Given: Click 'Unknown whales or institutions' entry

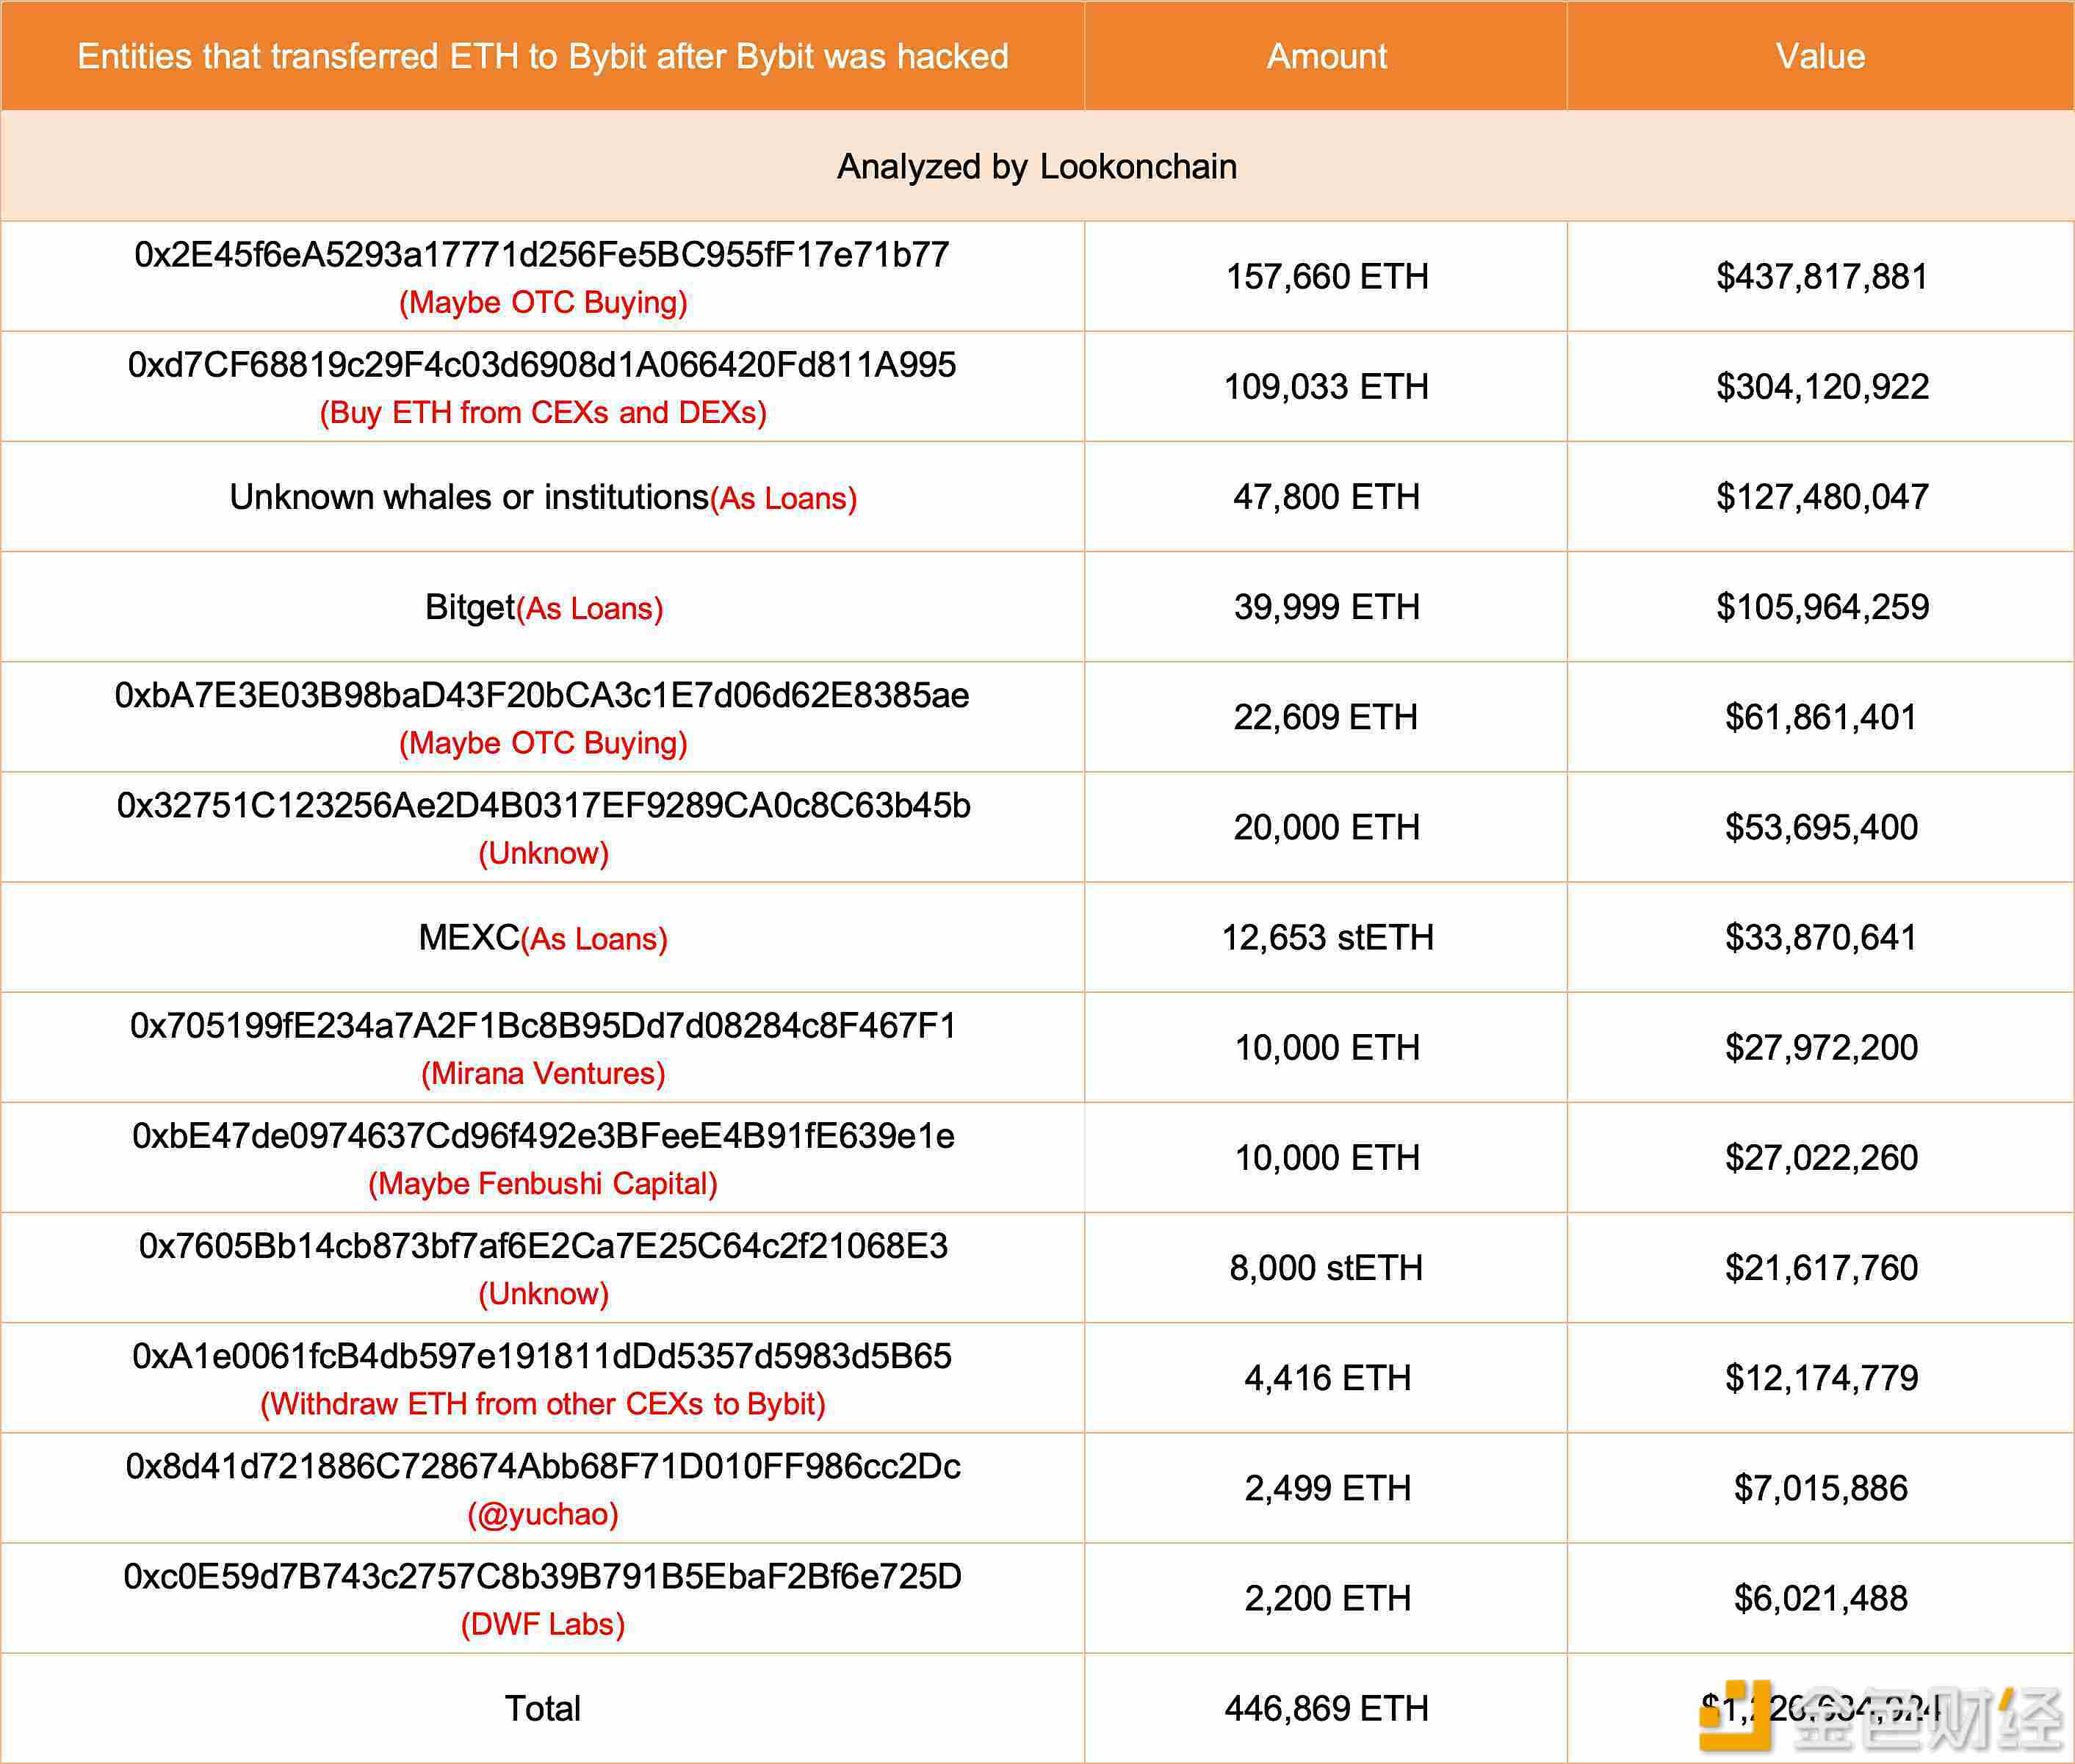Looking at the screenshot, I should (x=469, y=496).
